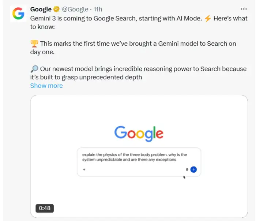Click the 0:48 video duration badge
Image resolution: width=256 pixels, height=221 pixels.
point(45,208)
